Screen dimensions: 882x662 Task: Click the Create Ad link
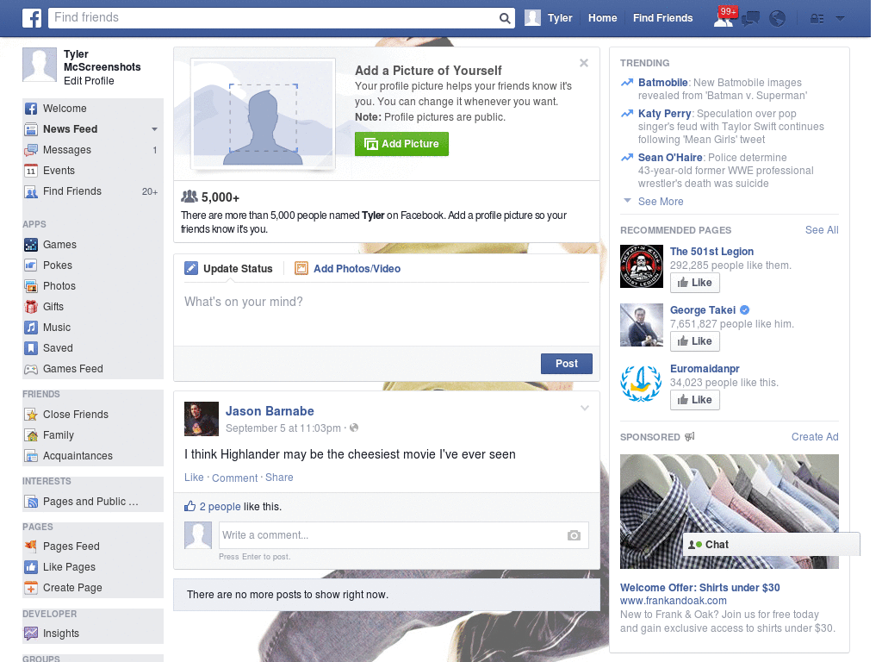pyautogui.click(x=815, y=437)
